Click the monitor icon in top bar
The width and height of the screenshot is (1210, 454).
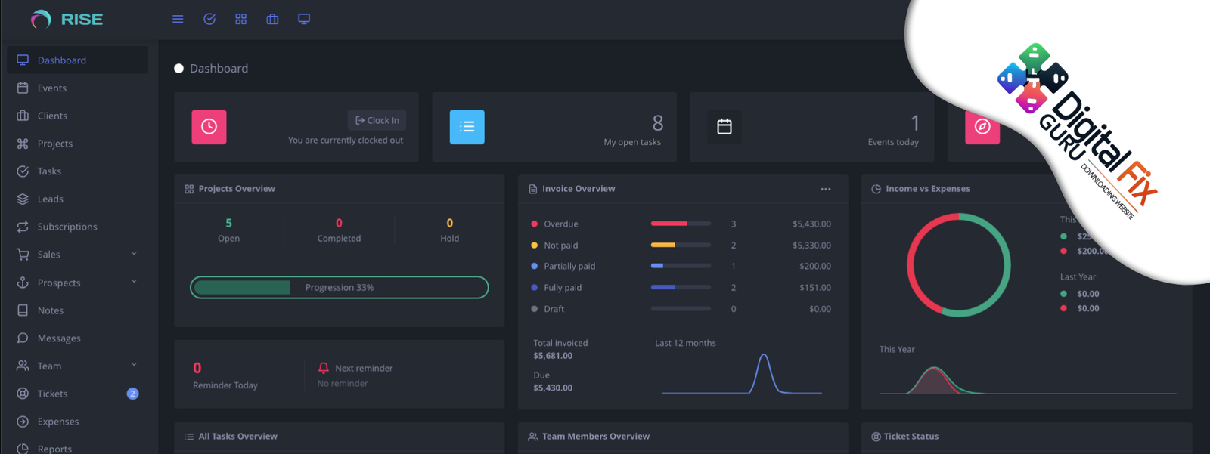(x=304, y=19)
